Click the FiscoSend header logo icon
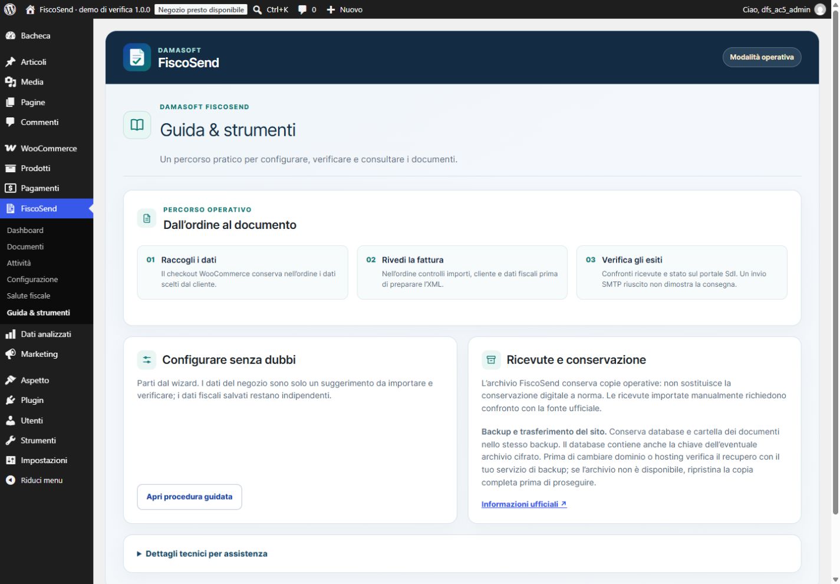 pyautogui.click(x=137, y=57)
